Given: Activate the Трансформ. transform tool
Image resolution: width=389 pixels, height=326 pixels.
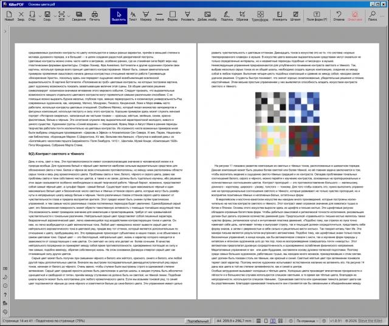Looking at the screenshot, I should pos(260,16).
